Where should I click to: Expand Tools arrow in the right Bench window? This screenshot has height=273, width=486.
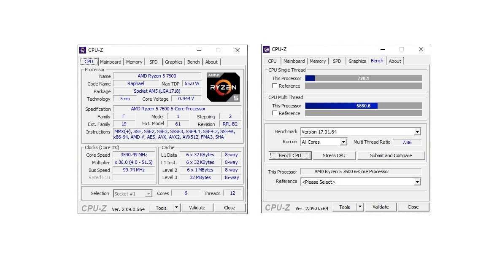pyautogui.click(x=360, y=207)
